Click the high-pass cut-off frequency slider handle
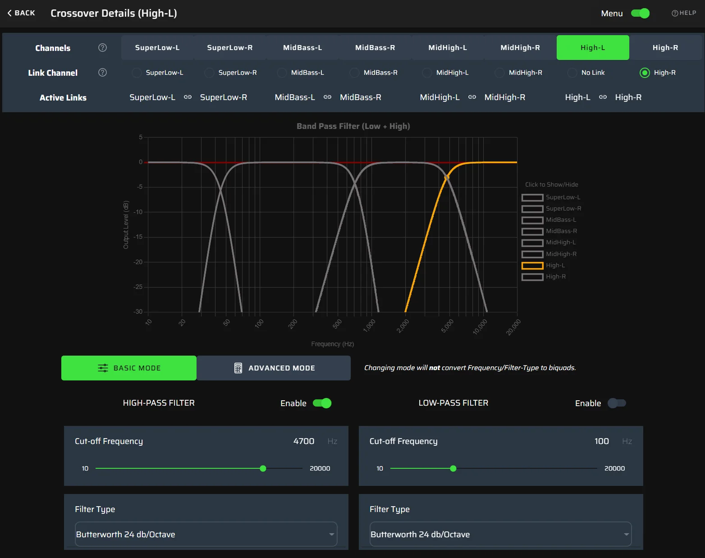This screenshot has height=558, width=705. pos(263,469)
